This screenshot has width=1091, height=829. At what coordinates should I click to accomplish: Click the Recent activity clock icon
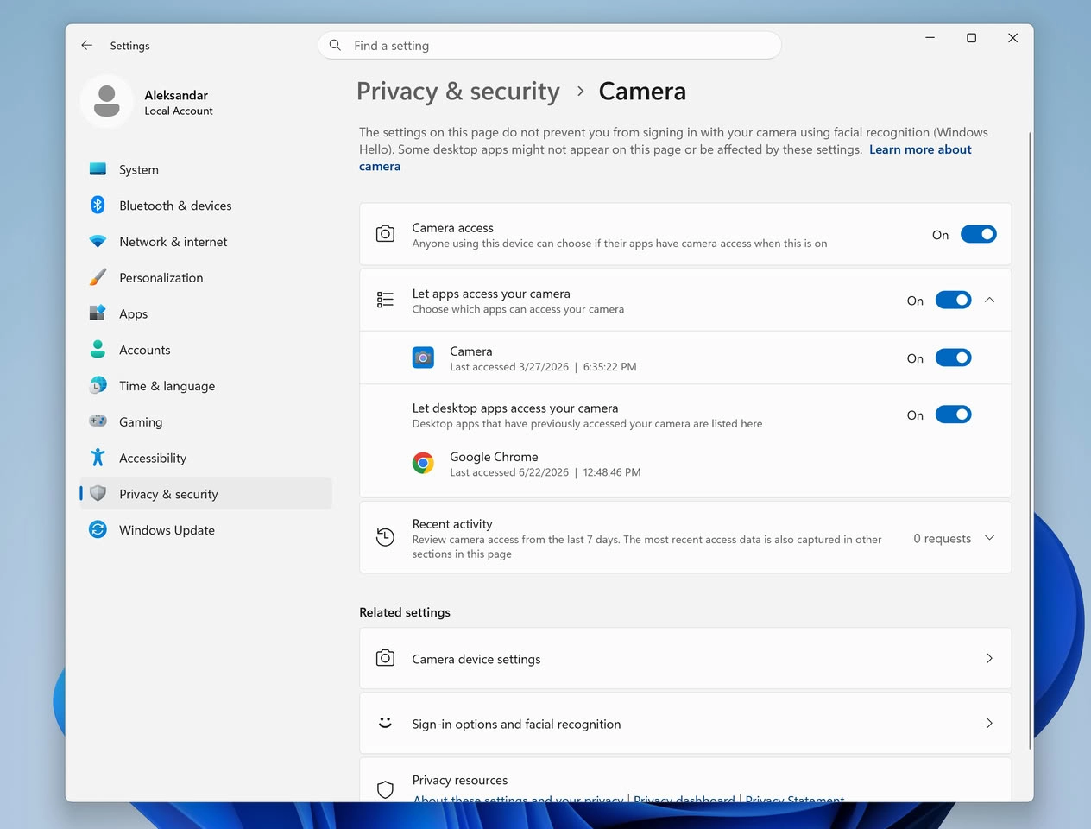coord(386,537)
